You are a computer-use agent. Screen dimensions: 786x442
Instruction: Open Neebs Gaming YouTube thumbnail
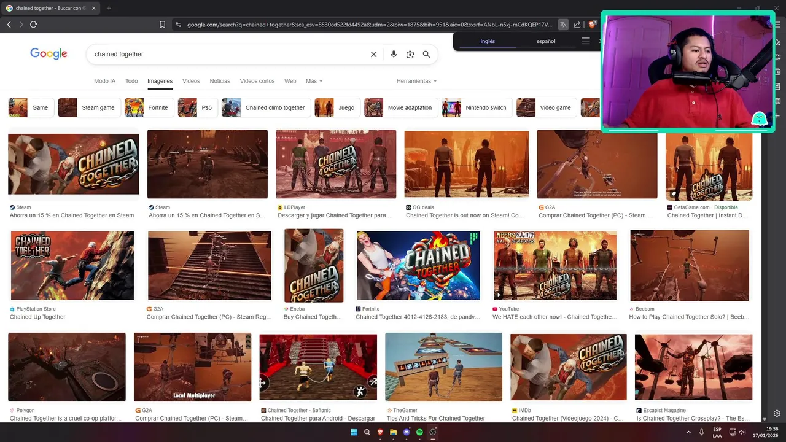(x=555, y=265)
